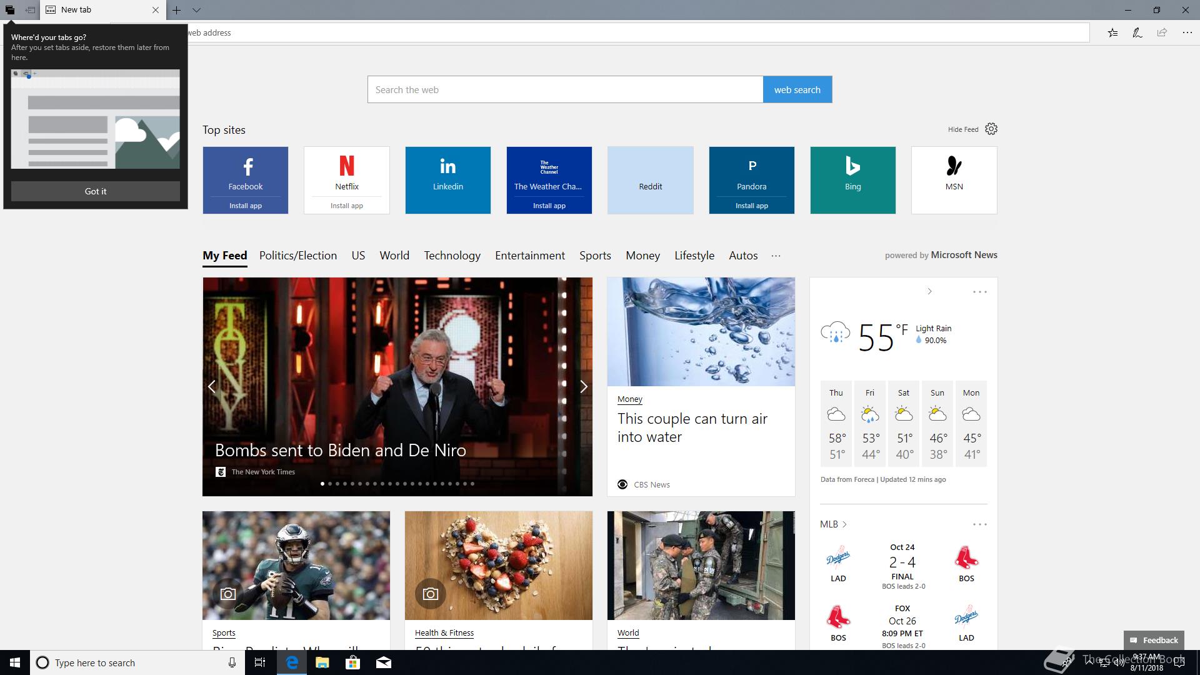Click Install app under Facebook

[x=246, y=206]
